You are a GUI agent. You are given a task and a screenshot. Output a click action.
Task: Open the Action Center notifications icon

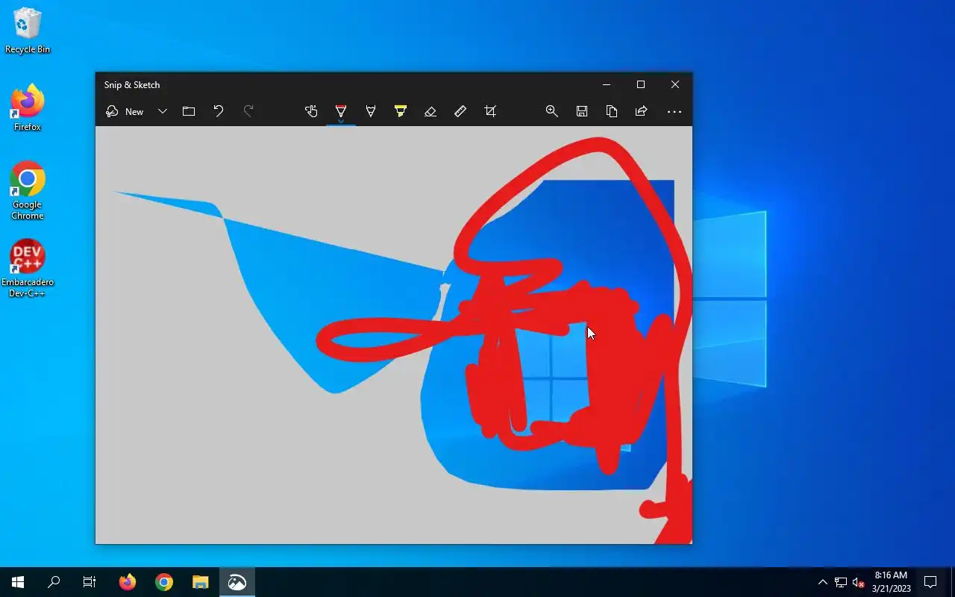[930, 582]
